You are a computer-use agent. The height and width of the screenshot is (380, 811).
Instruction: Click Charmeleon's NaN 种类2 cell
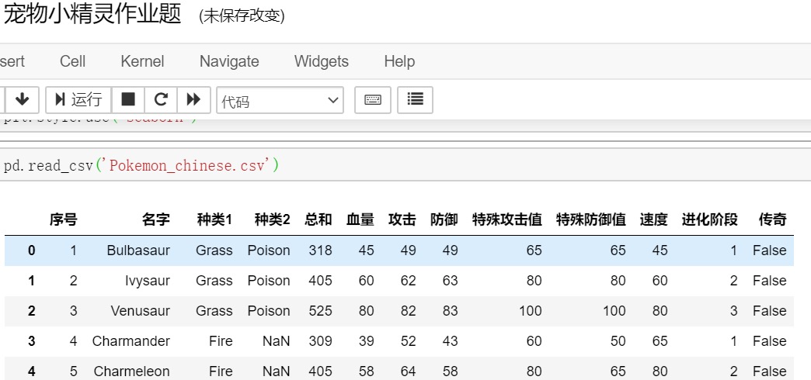(277, 371)
